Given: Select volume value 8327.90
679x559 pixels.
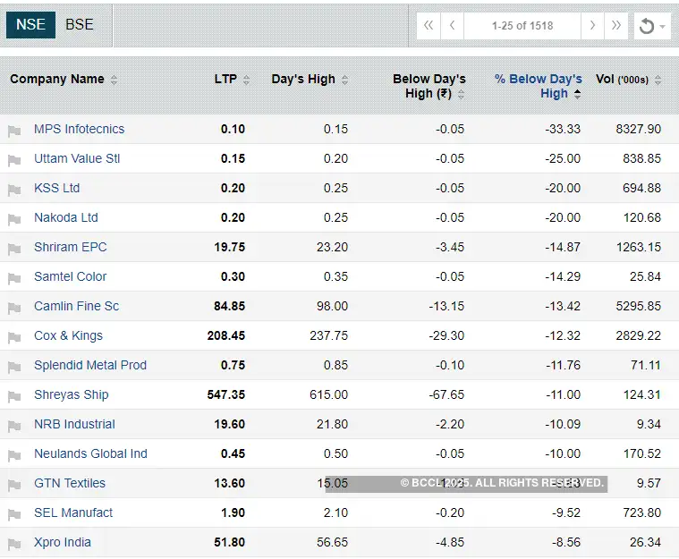Looking at the screenshot, I should [x=638, y=129].
